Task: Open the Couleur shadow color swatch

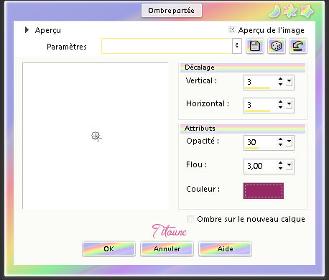Action: pos(264,191)
